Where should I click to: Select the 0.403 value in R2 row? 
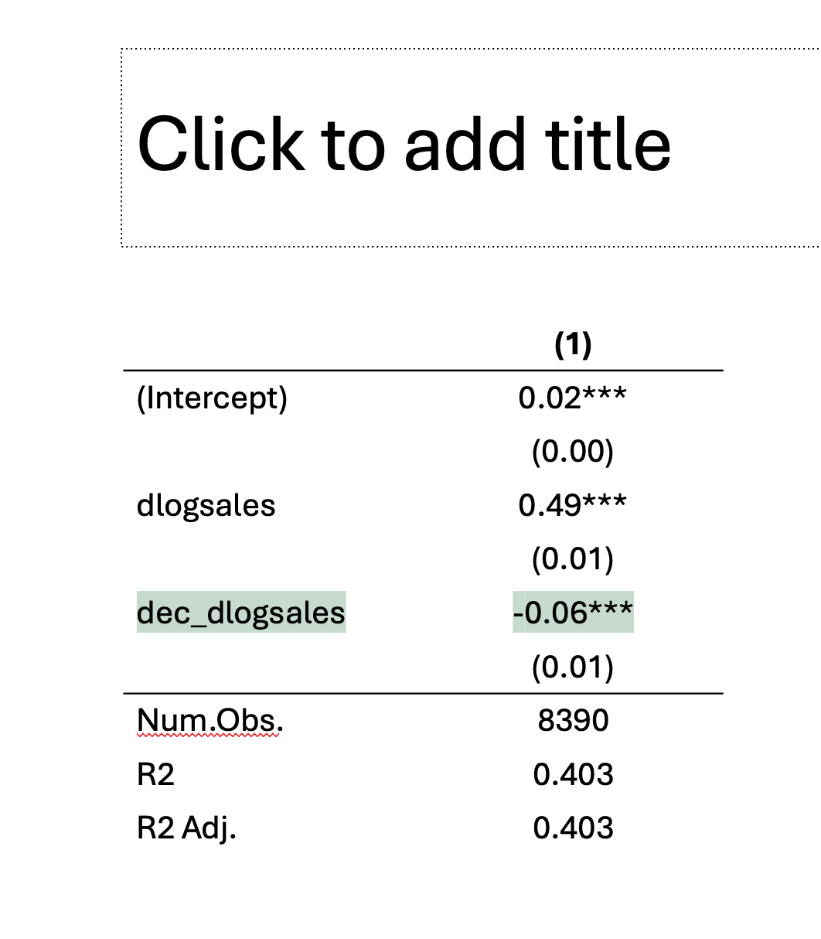click(573, 774)
